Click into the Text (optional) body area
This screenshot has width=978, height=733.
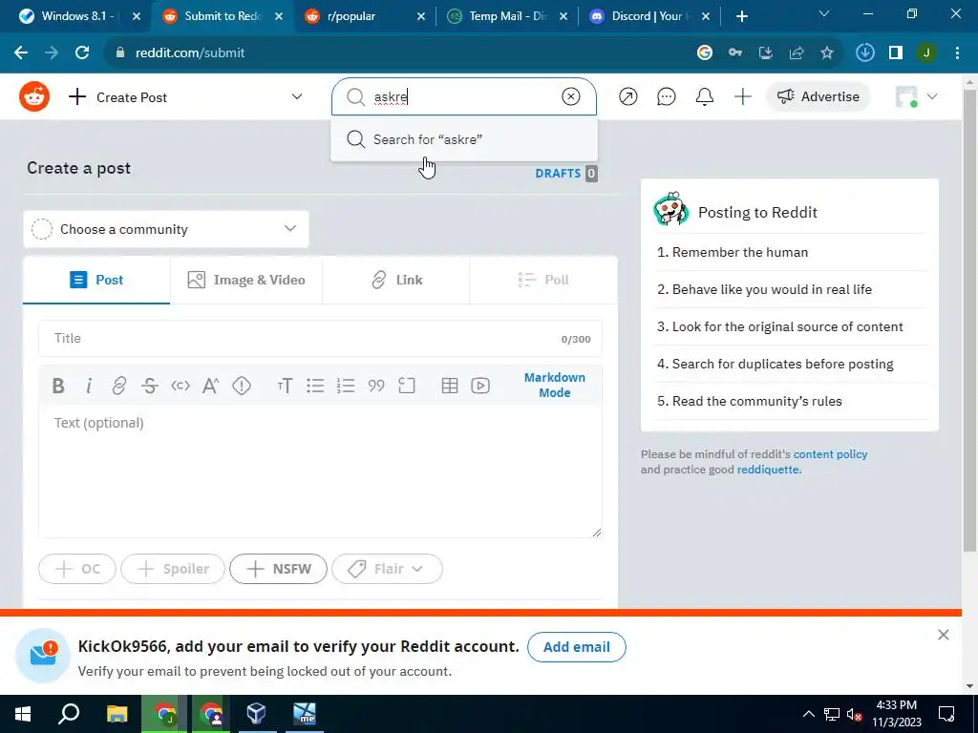[x=320, y=471]
